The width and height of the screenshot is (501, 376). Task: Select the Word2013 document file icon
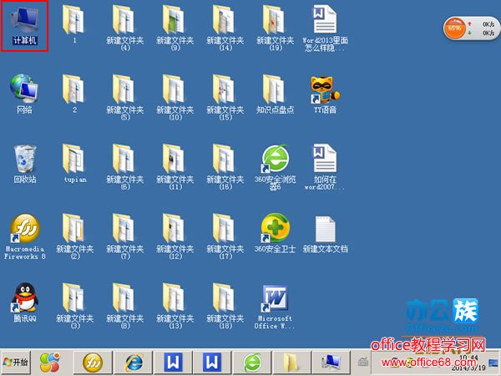[x=325, y=19]
